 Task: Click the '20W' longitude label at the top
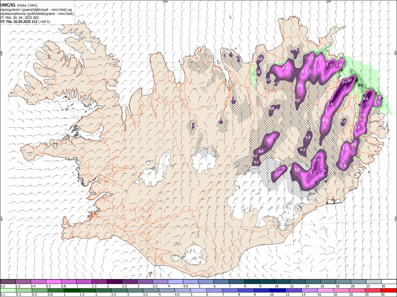pyautogui.click(x=165, y=2)
